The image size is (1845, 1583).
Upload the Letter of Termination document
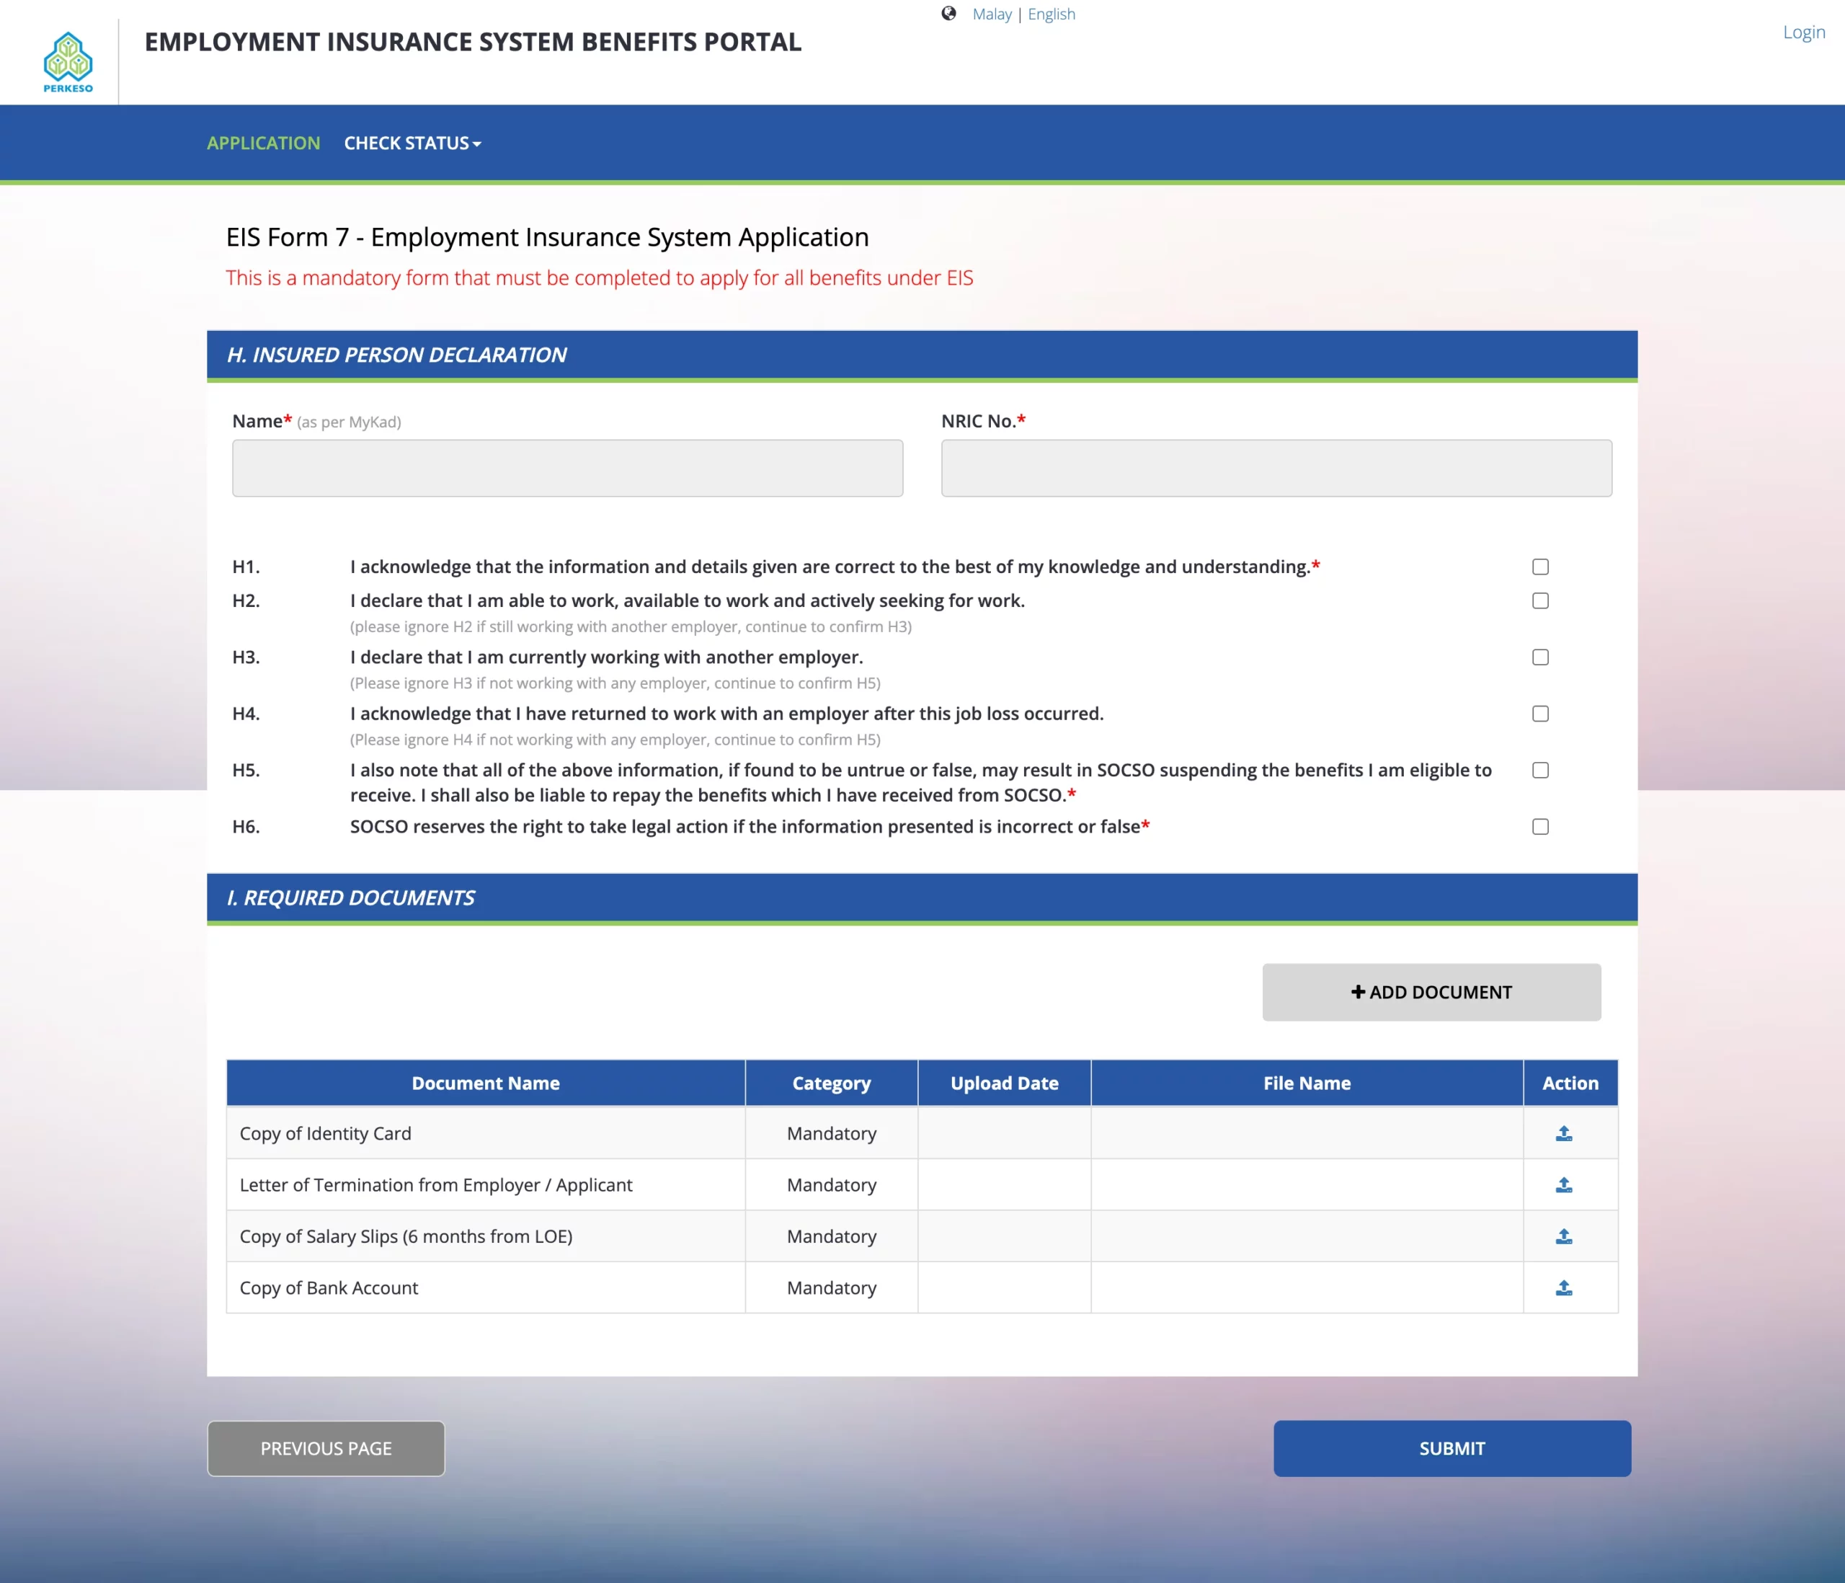click(1565, 1185)
